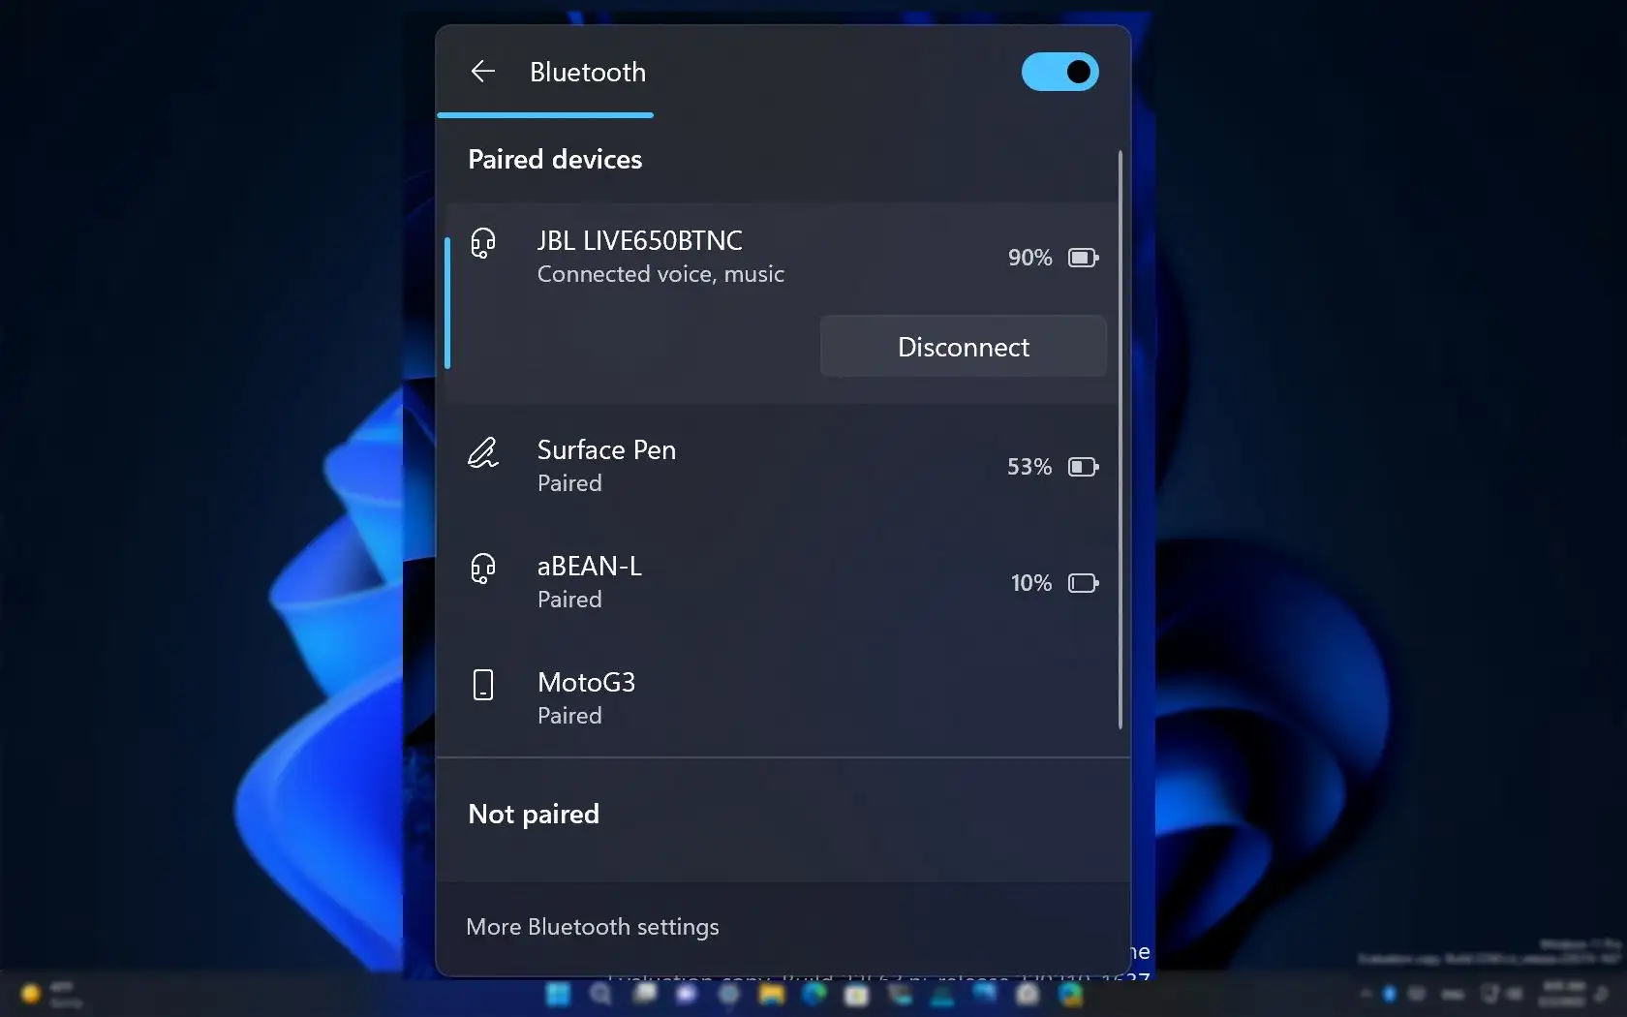Click the JBL LIVE650BTNC headphones icon
Viewport: 1627px width, 1017px height.
pyautogui.click(x=483, y=244)
